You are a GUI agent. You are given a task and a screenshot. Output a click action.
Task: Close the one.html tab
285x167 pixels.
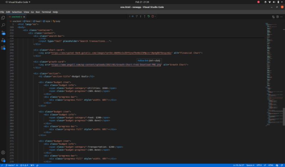coord(24,17)
